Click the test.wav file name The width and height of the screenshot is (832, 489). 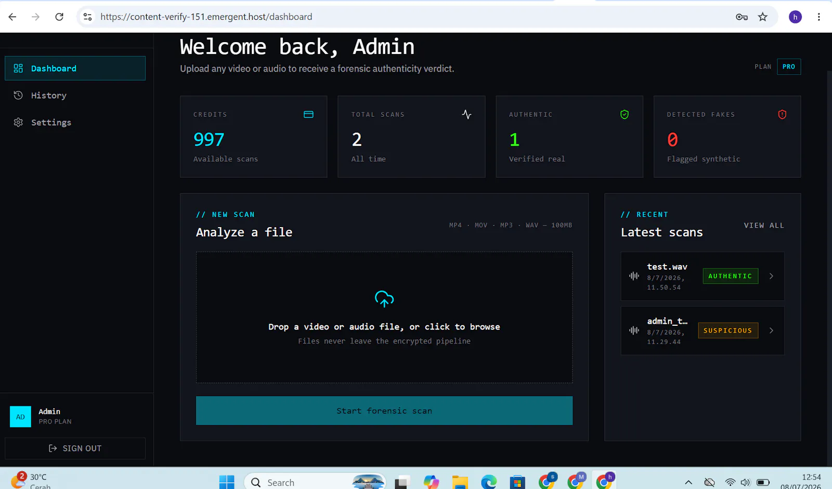667,267
